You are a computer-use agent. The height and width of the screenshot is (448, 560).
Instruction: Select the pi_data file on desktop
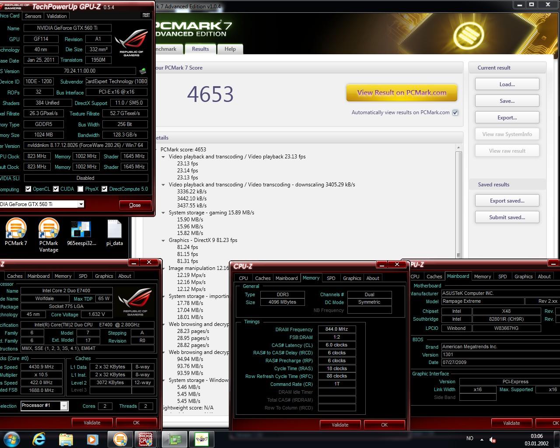pyautogui.click(x=114, y=232)
